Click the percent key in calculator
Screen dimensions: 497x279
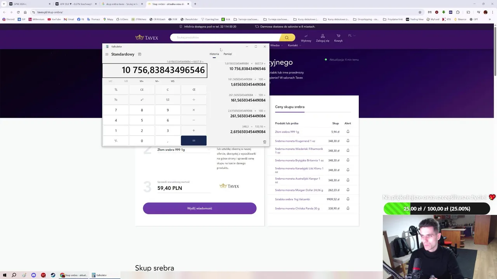116,90
